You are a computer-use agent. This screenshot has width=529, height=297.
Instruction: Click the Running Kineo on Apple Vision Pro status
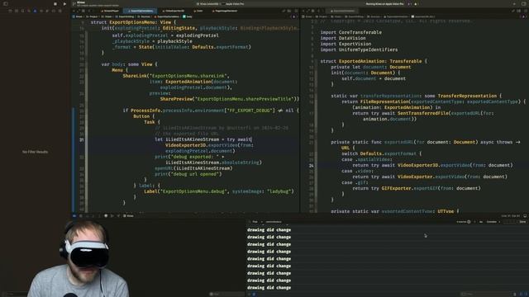(384, 3)
